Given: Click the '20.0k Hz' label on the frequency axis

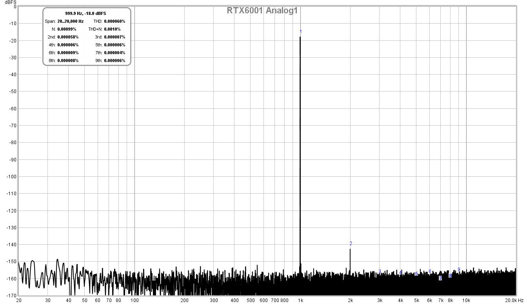Looking at the screenshot, I should 514,300.
